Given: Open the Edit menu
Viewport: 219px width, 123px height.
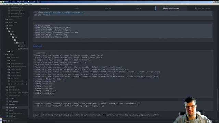Looking at the screenshot, I should 7,4.
